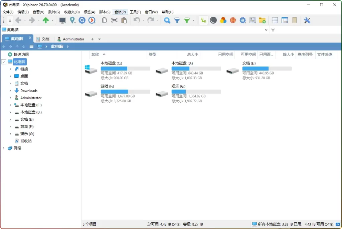Click the green Up arrow toolbar button

(45, 20)
